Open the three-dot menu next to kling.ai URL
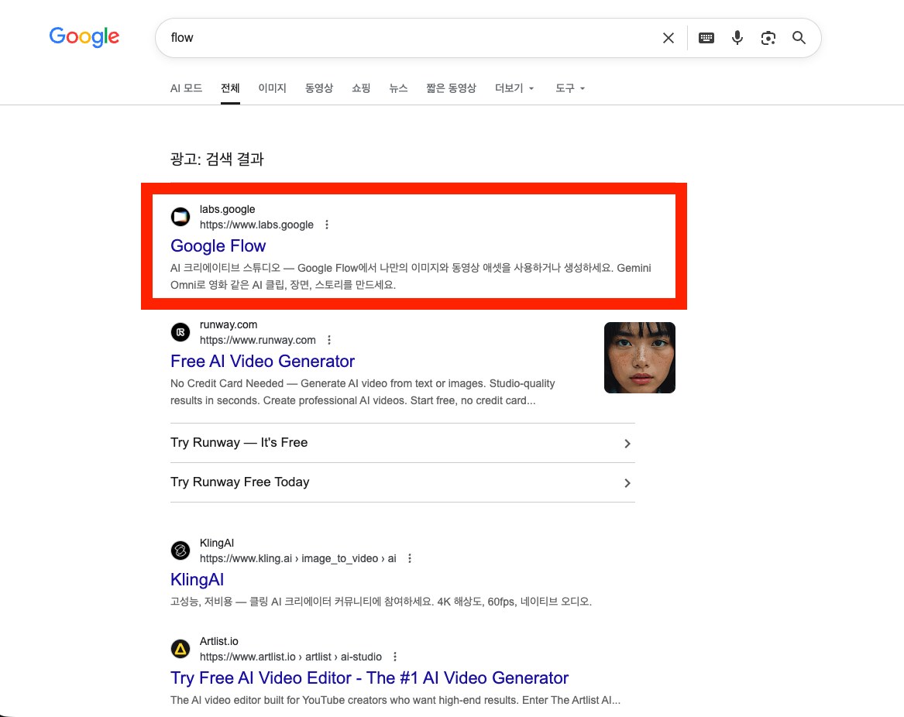This screenshot has height=717, width=904. (x=410, y=558)
